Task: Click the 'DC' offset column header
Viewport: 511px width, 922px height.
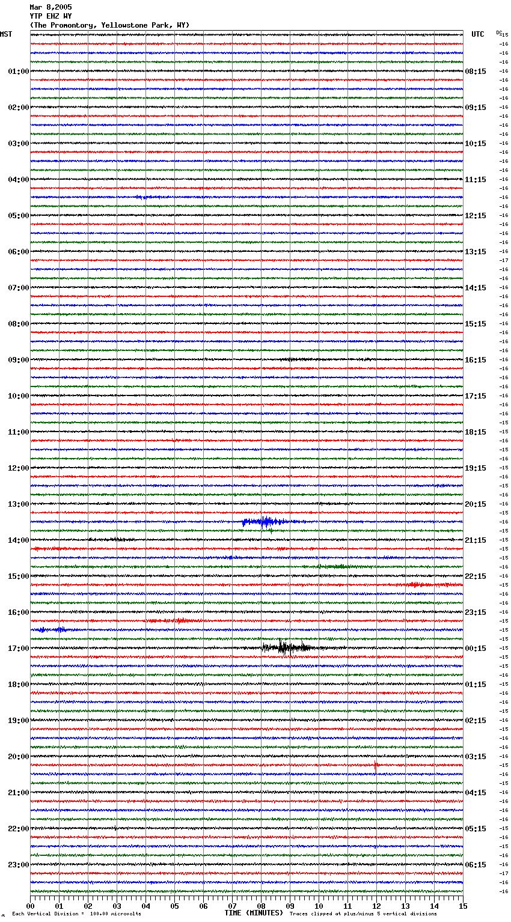Action: tap(499, 32)
